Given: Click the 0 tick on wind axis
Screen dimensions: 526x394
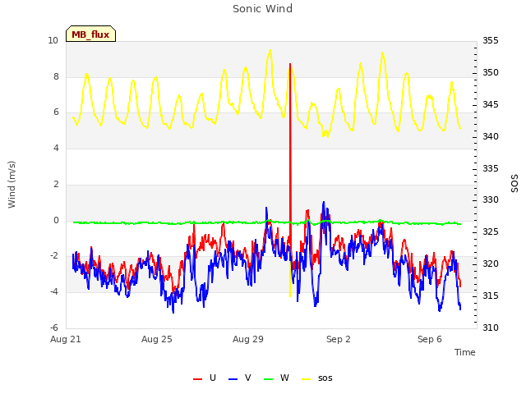Looking at the screenshot, I should (56, 220).
